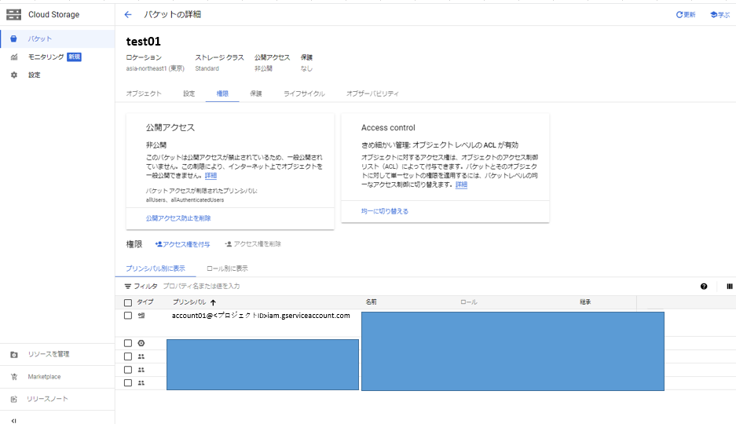Click the test01 bucket title

(143, 42)
